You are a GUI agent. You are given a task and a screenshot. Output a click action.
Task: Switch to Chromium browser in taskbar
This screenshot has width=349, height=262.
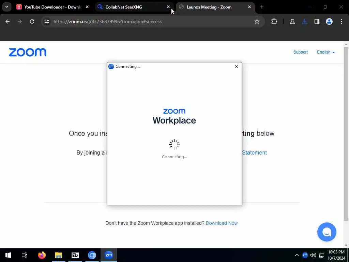click(x=92, y=255)
